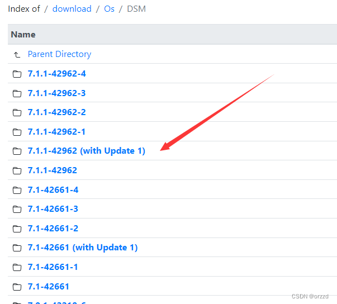
Task: Click folder icon next to 7.1-42661-4
Action: click(x=17, y=191)
